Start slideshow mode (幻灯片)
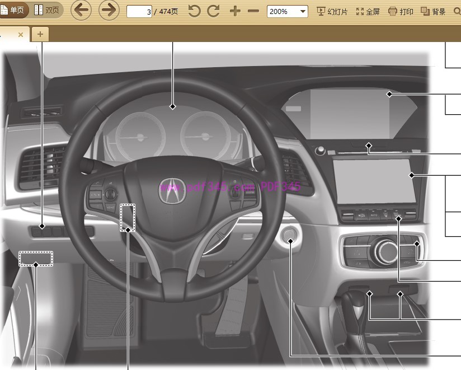The width and height of the screenshot is (461, 370). 332,11
